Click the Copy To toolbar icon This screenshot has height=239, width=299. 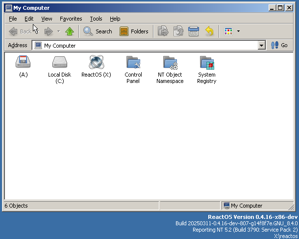tap(178, 31)
